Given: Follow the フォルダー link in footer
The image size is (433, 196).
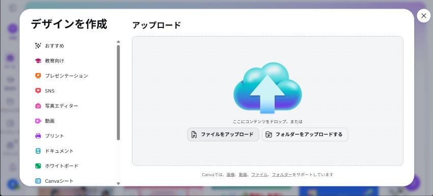Looking at the screenshot, I should click(x=282, y=175).
